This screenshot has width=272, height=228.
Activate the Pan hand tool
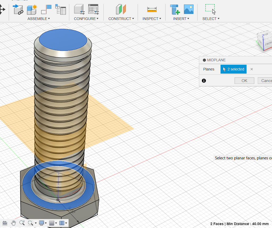point(13,223)
